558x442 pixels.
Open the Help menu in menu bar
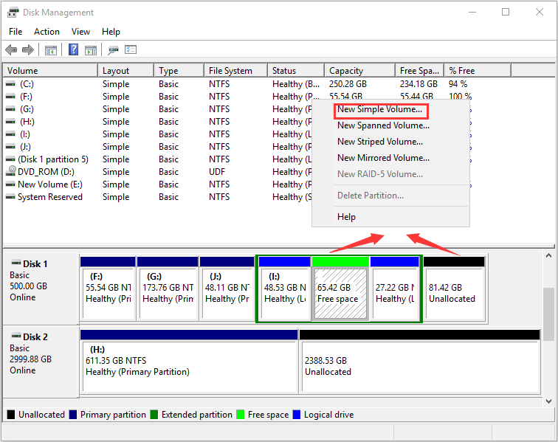coord(111,32)
